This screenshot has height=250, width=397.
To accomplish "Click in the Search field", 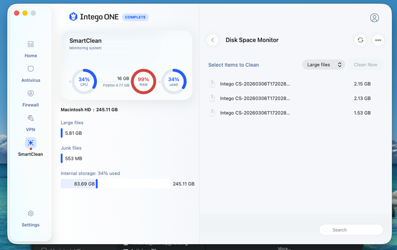I will point(351,230).
